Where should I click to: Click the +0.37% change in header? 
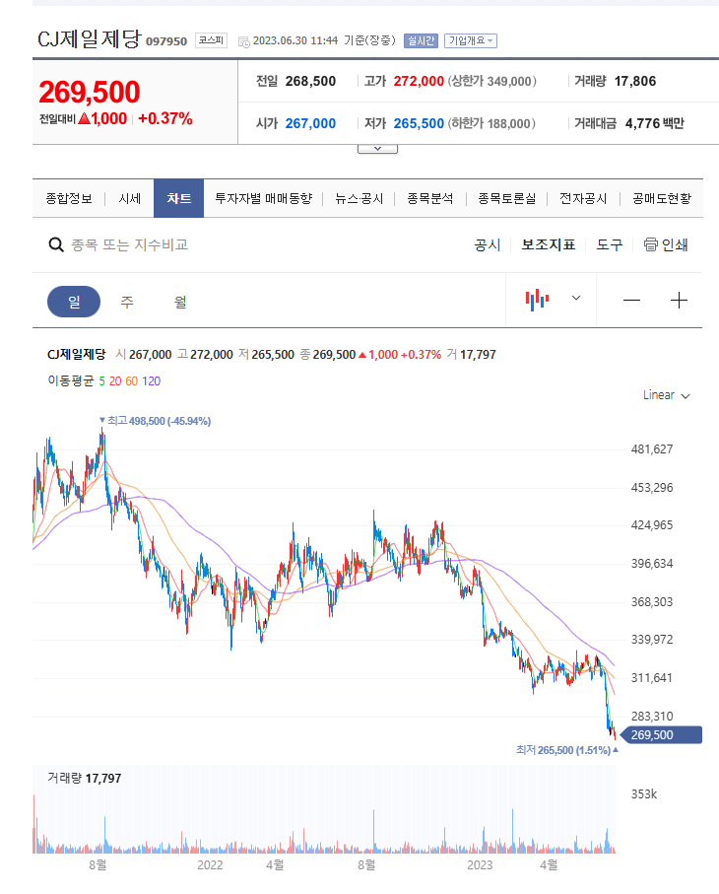point(165,118)
